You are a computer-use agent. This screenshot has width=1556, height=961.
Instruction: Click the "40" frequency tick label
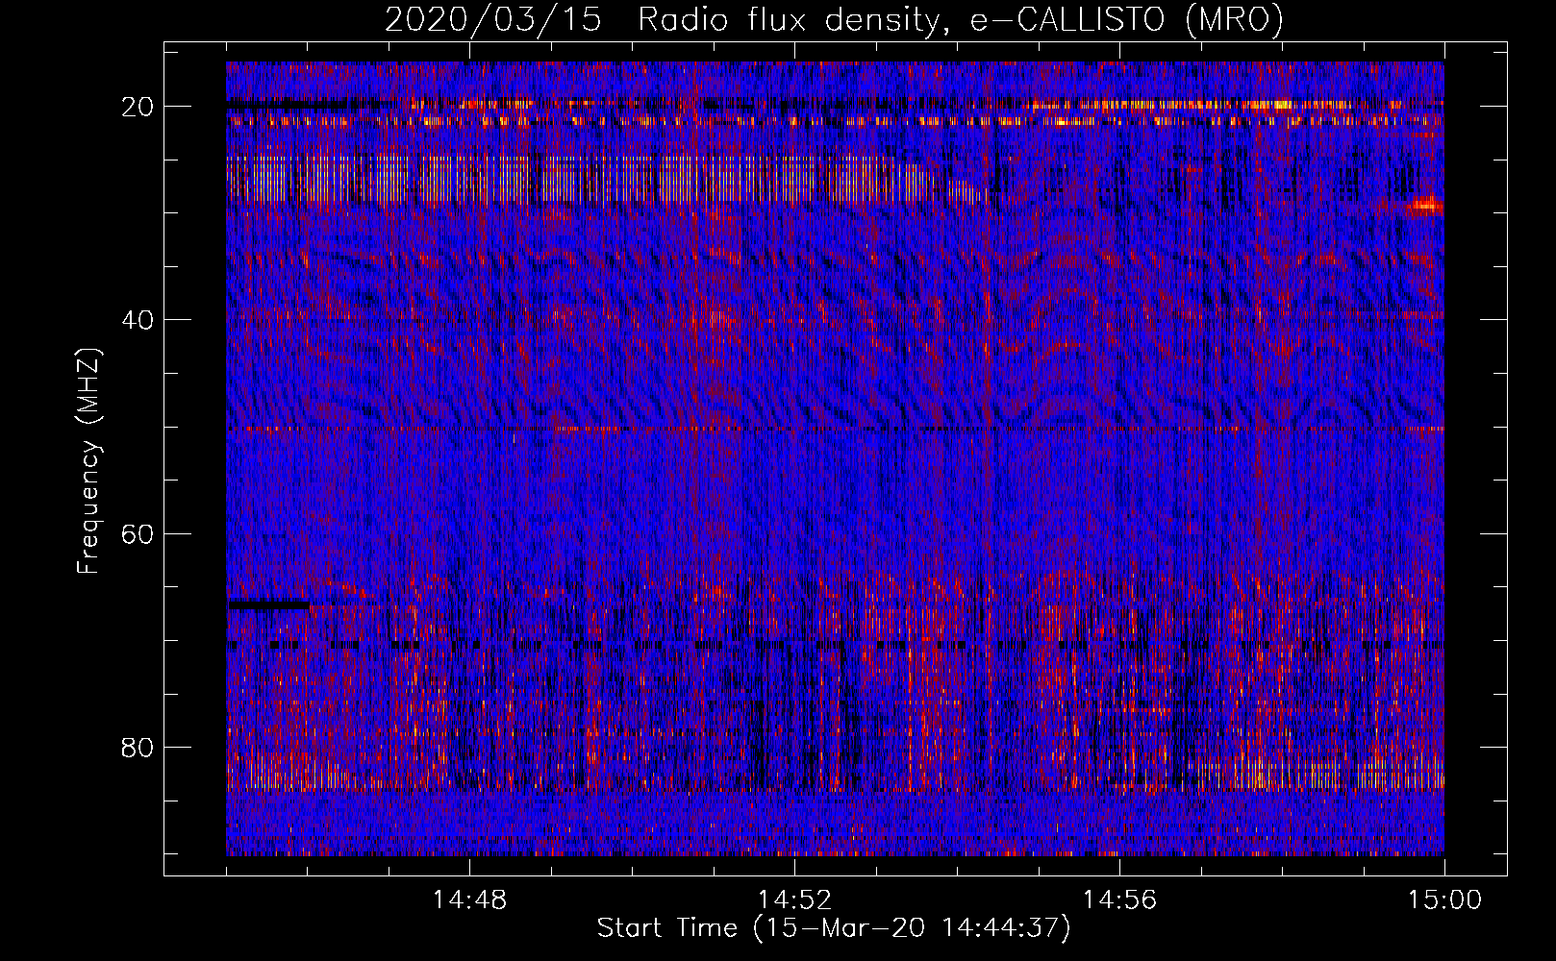(138, 320)
